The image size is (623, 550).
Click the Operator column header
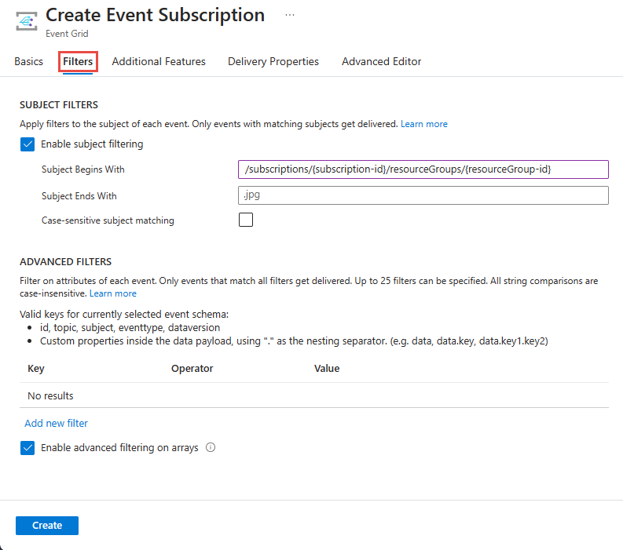192,368
